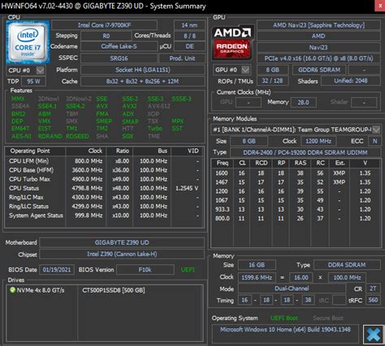
Task: Click the DDR4 SDRAM memory type field
Action: tap(347, 265)
